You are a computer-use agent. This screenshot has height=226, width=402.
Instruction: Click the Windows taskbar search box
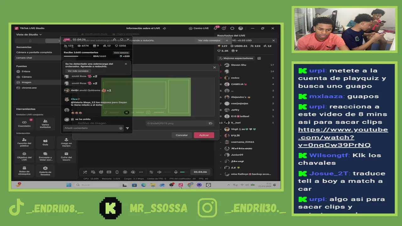pyautogui.click(x=98, y=185)
